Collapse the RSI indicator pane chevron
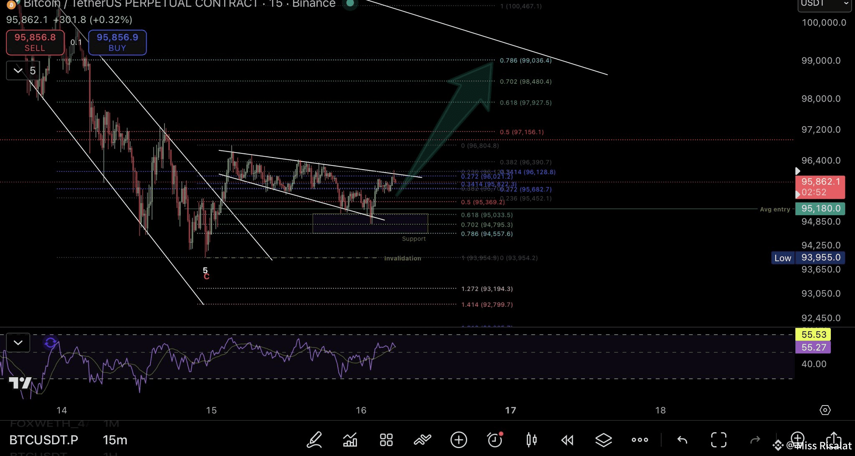 pyautogui.click(x=18, y=343)
